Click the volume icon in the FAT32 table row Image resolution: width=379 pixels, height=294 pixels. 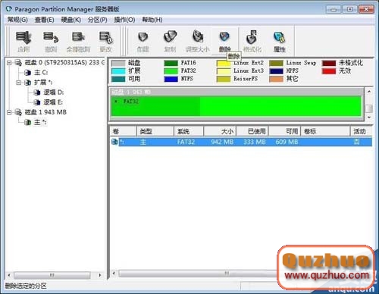tap(114, 142)
